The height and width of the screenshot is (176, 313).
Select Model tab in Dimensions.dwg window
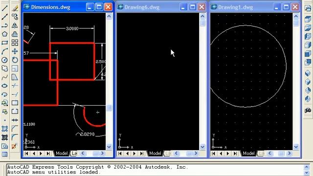click(62, 153)
